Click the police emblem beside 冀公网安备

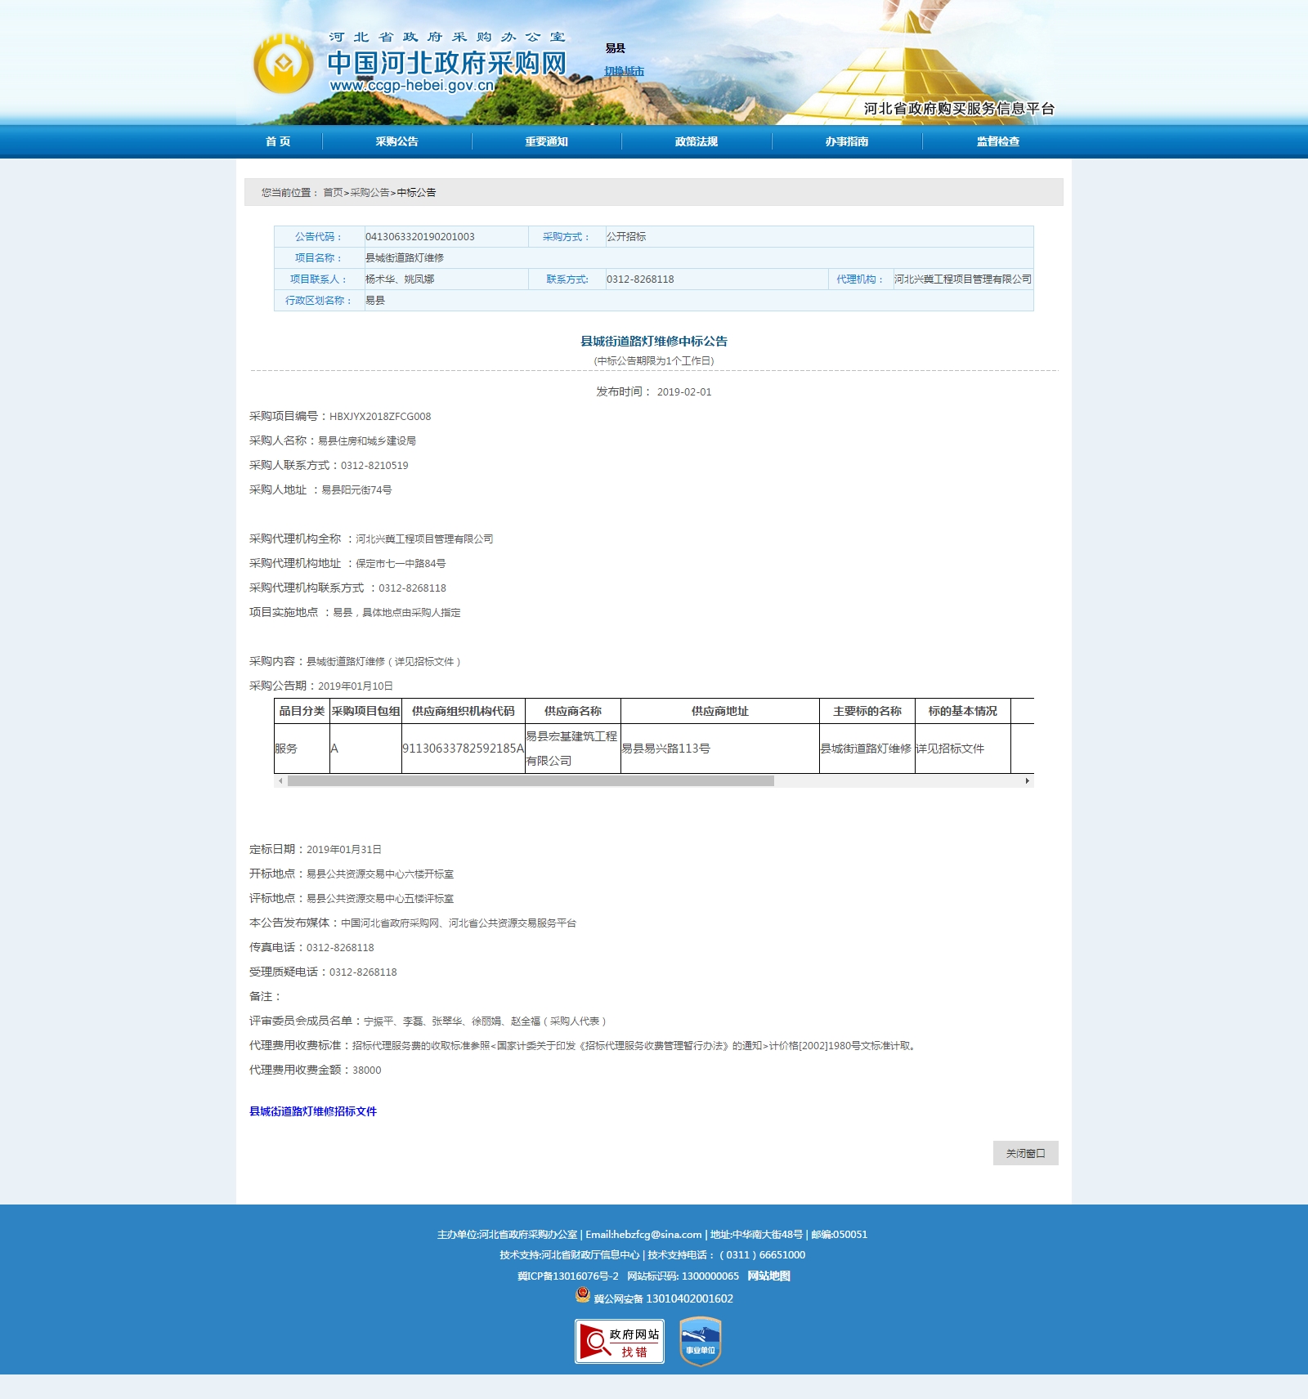coord(583,1295)
